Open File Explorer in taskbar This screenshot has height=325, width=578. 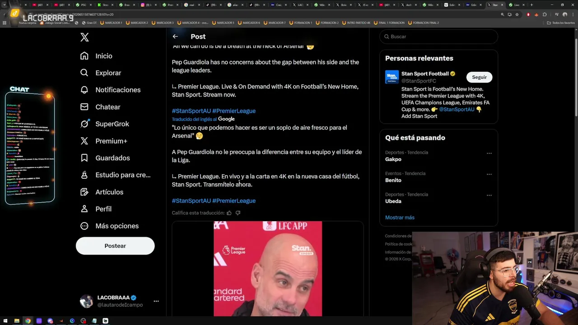(17, 321)
